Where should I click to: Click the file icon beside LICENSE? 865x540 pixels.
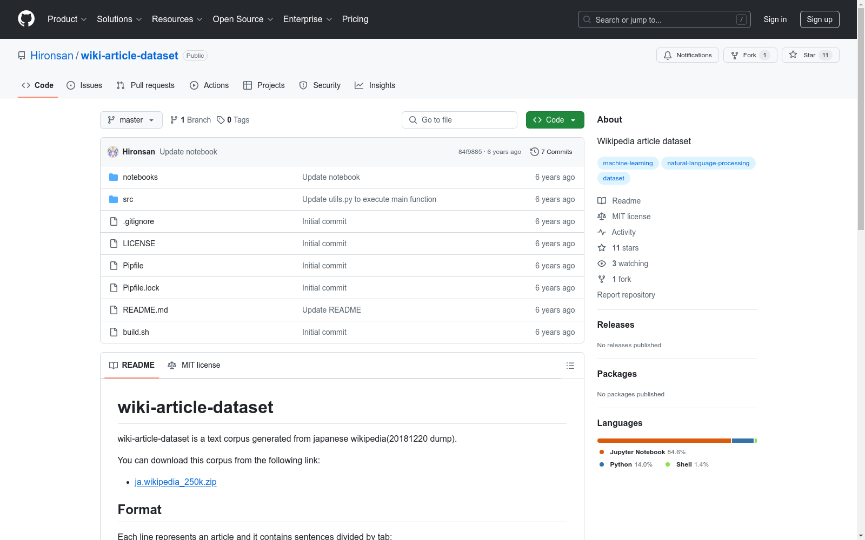click(114, 244)
